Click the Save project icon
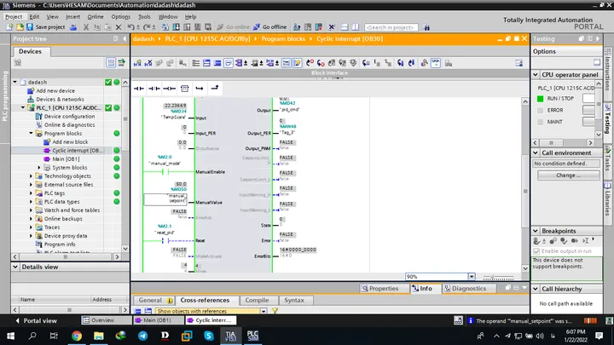614x345 pixels. click(x=30, y=27)
